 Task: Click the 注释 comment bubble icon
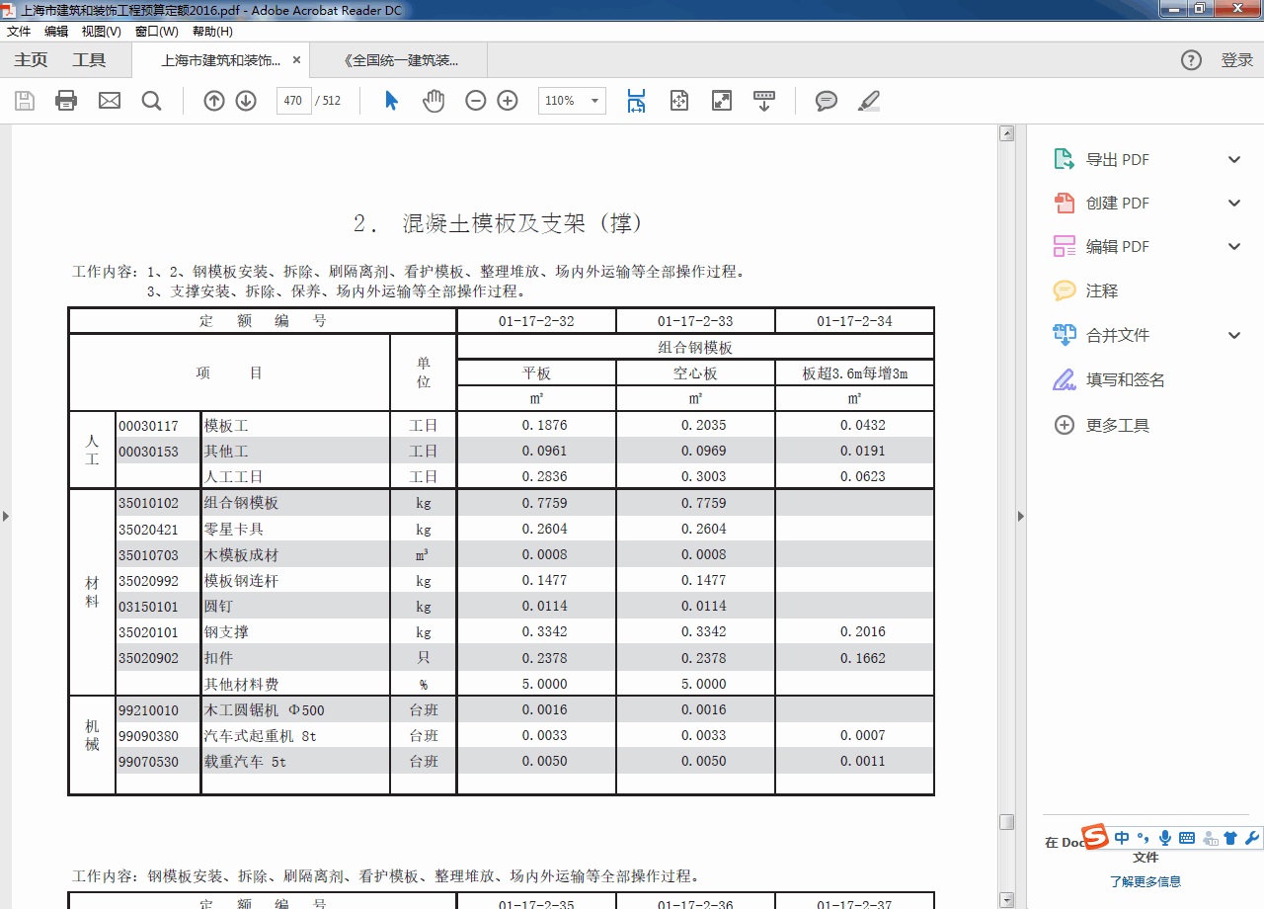[1064, 290]
